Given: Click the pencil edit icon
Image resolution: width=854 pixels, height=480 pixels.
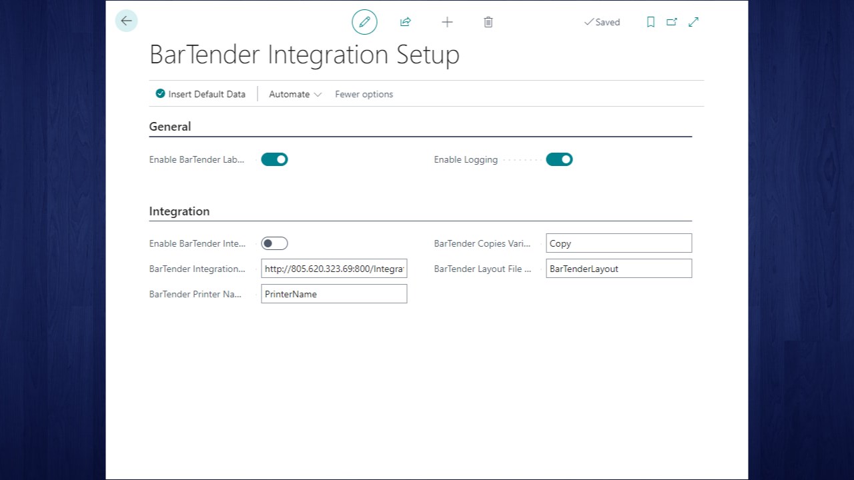Looking at the screenshot, I should pos(364,22).
